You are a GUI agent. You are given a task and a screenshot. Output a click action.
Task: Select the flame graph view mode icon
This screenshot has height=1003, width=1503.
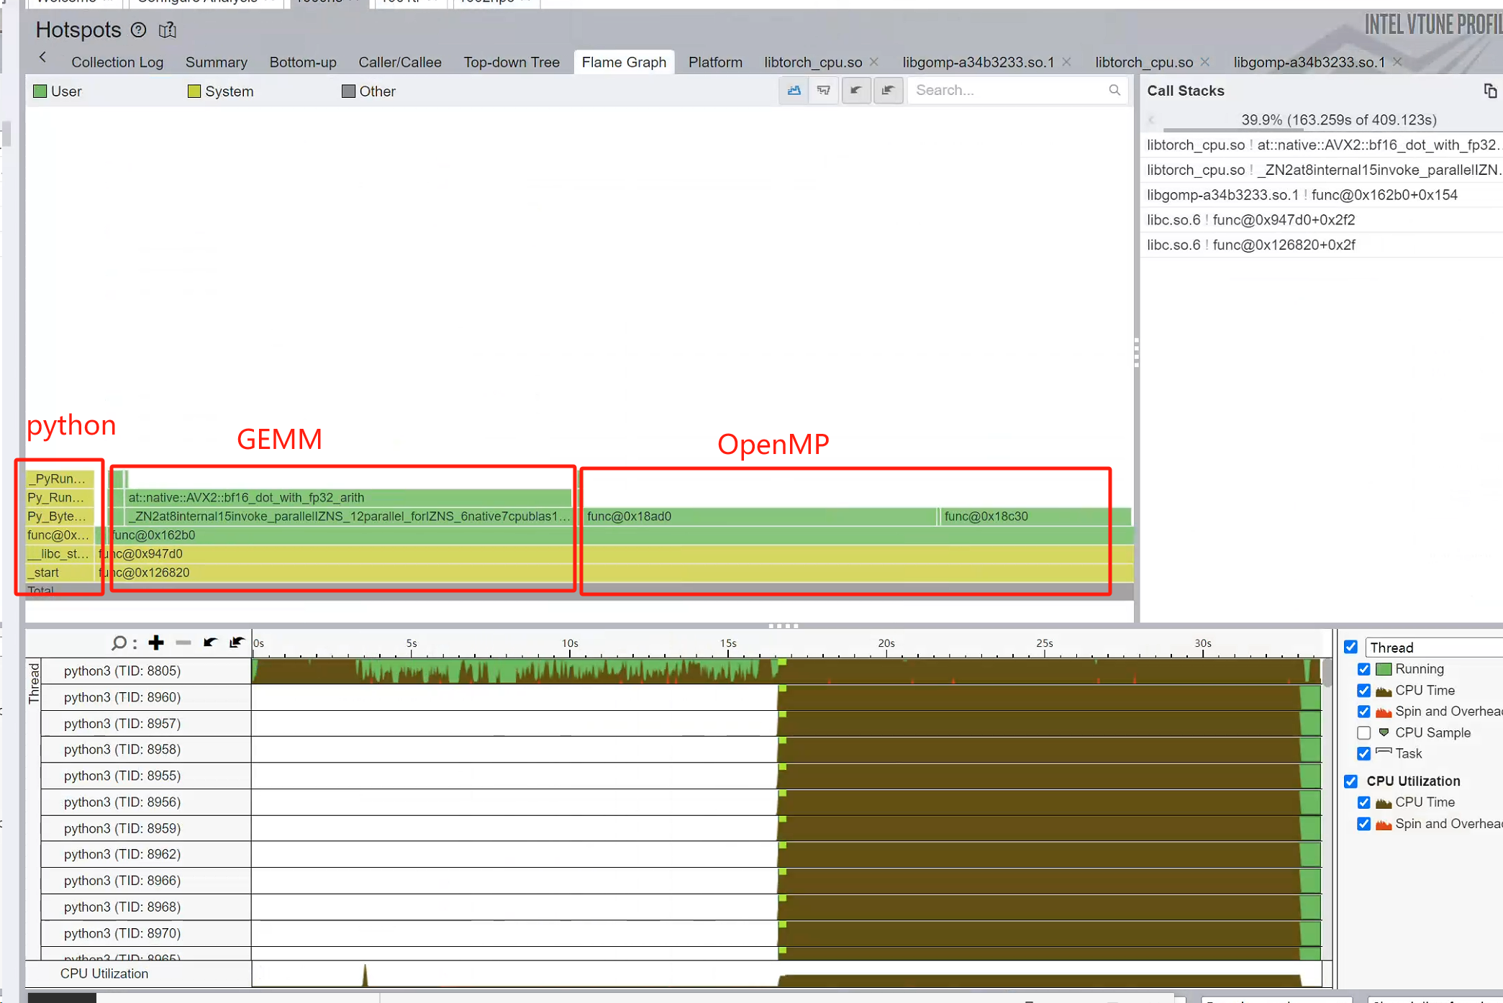click(x=794, y=90)
